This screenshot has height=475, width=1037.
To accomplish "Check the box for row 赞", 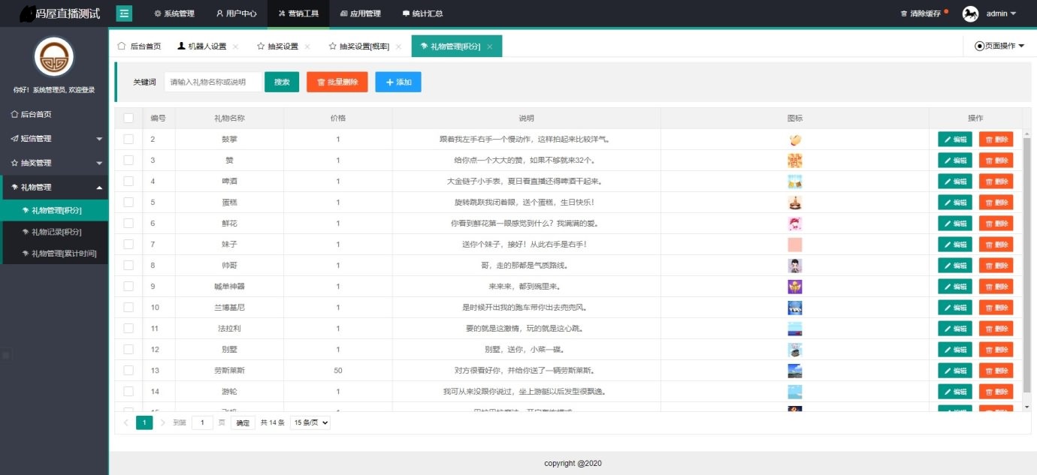I will [128, 160].
